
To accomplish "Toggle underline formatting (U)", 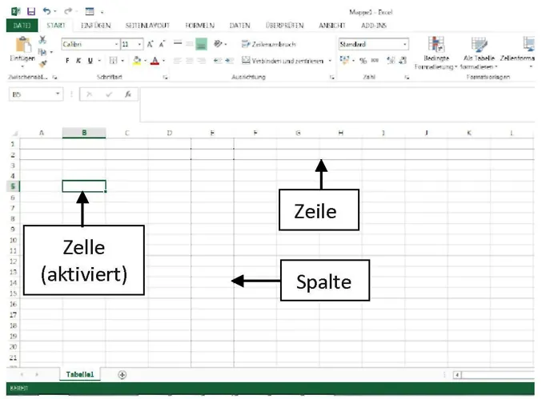I will click(x=89, y=61).
